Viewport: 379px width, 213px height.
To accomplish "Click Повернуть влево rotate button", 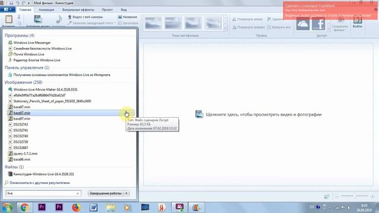I will [248, 19].
